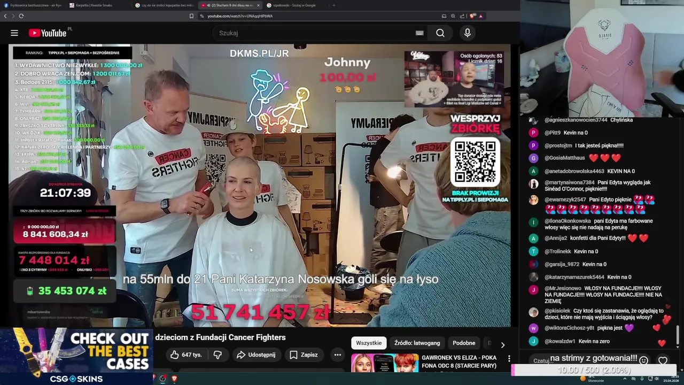Click the CSG Skins 'Check out the best cases' banner

pyautogui.click(x=76, y=356)
